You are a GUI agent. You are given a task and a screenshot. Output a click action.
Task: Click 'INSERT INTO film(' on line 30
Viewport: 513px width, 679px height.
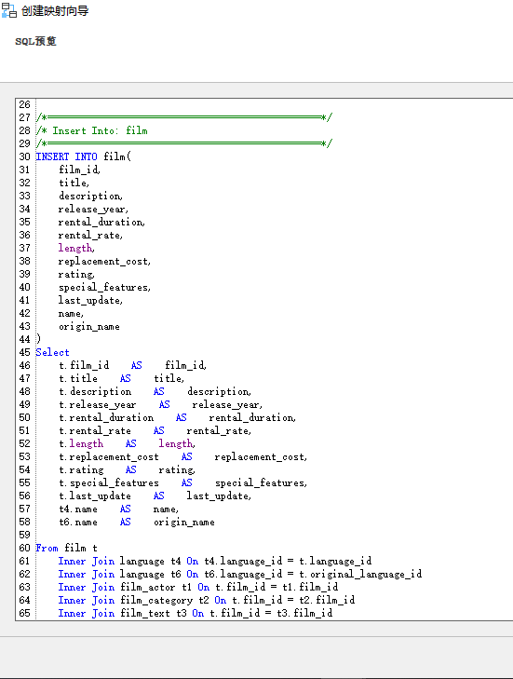(x=83, y=156)
